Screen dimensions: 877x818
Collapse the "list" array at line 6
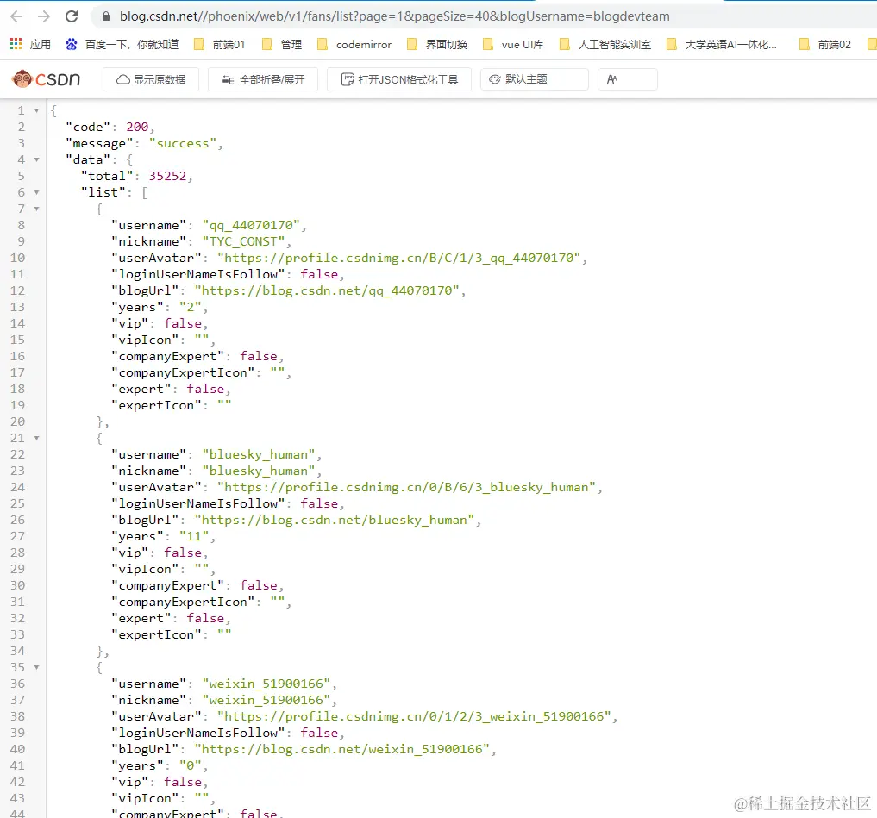click(36, 192)
